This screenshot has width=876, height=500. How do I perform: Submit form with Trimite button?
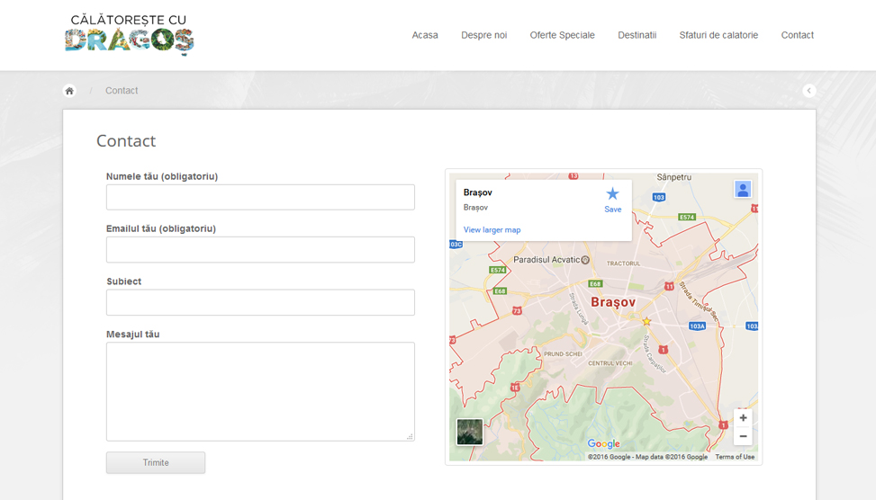point(156,462)
